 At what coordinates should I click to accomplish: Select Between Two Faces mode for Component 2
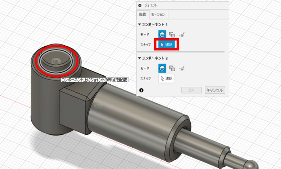pos(172,68)
